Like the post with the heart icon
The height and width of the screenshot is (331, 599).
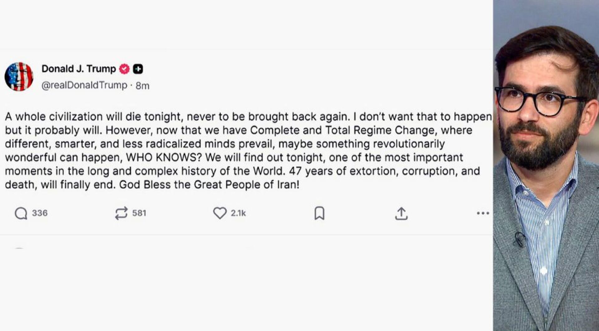pyautogui.click(x=220, y=213)
